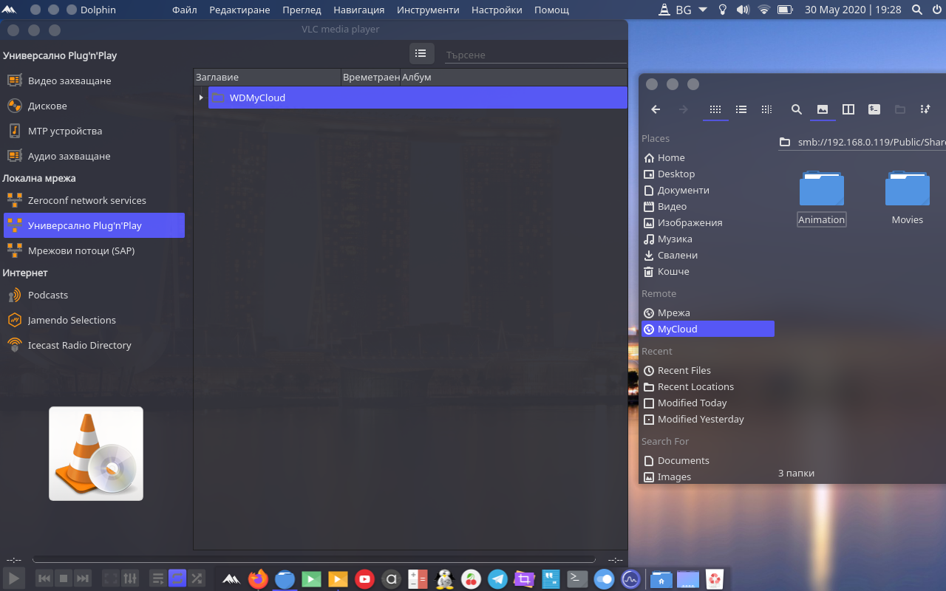Open Мрежа under Dolphin Remote
The image size is (946, 591).
708,312
